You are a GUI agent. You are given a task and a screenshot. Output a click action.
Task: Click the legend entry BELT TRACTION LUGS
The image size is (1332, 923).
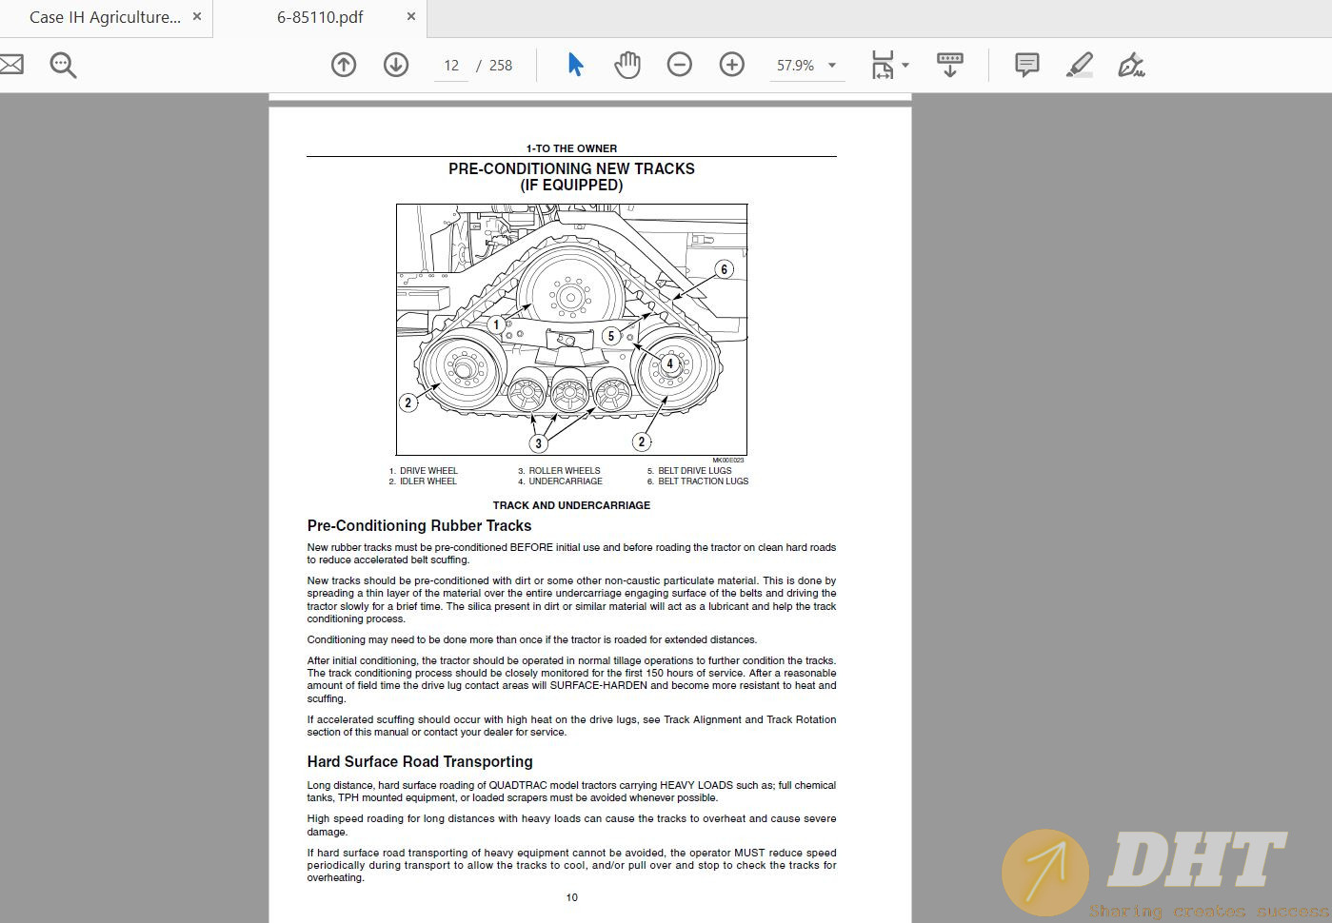pyautogui.click(x=704, y=481)
